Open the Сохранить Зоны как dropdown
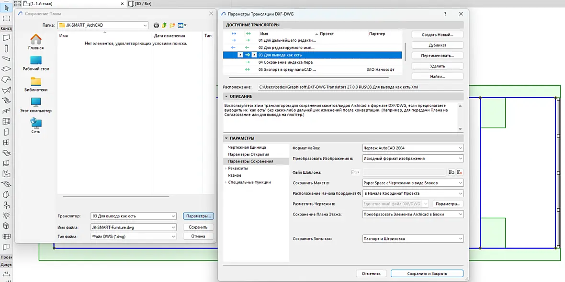 pyautogui.click(x=413, y=238)
